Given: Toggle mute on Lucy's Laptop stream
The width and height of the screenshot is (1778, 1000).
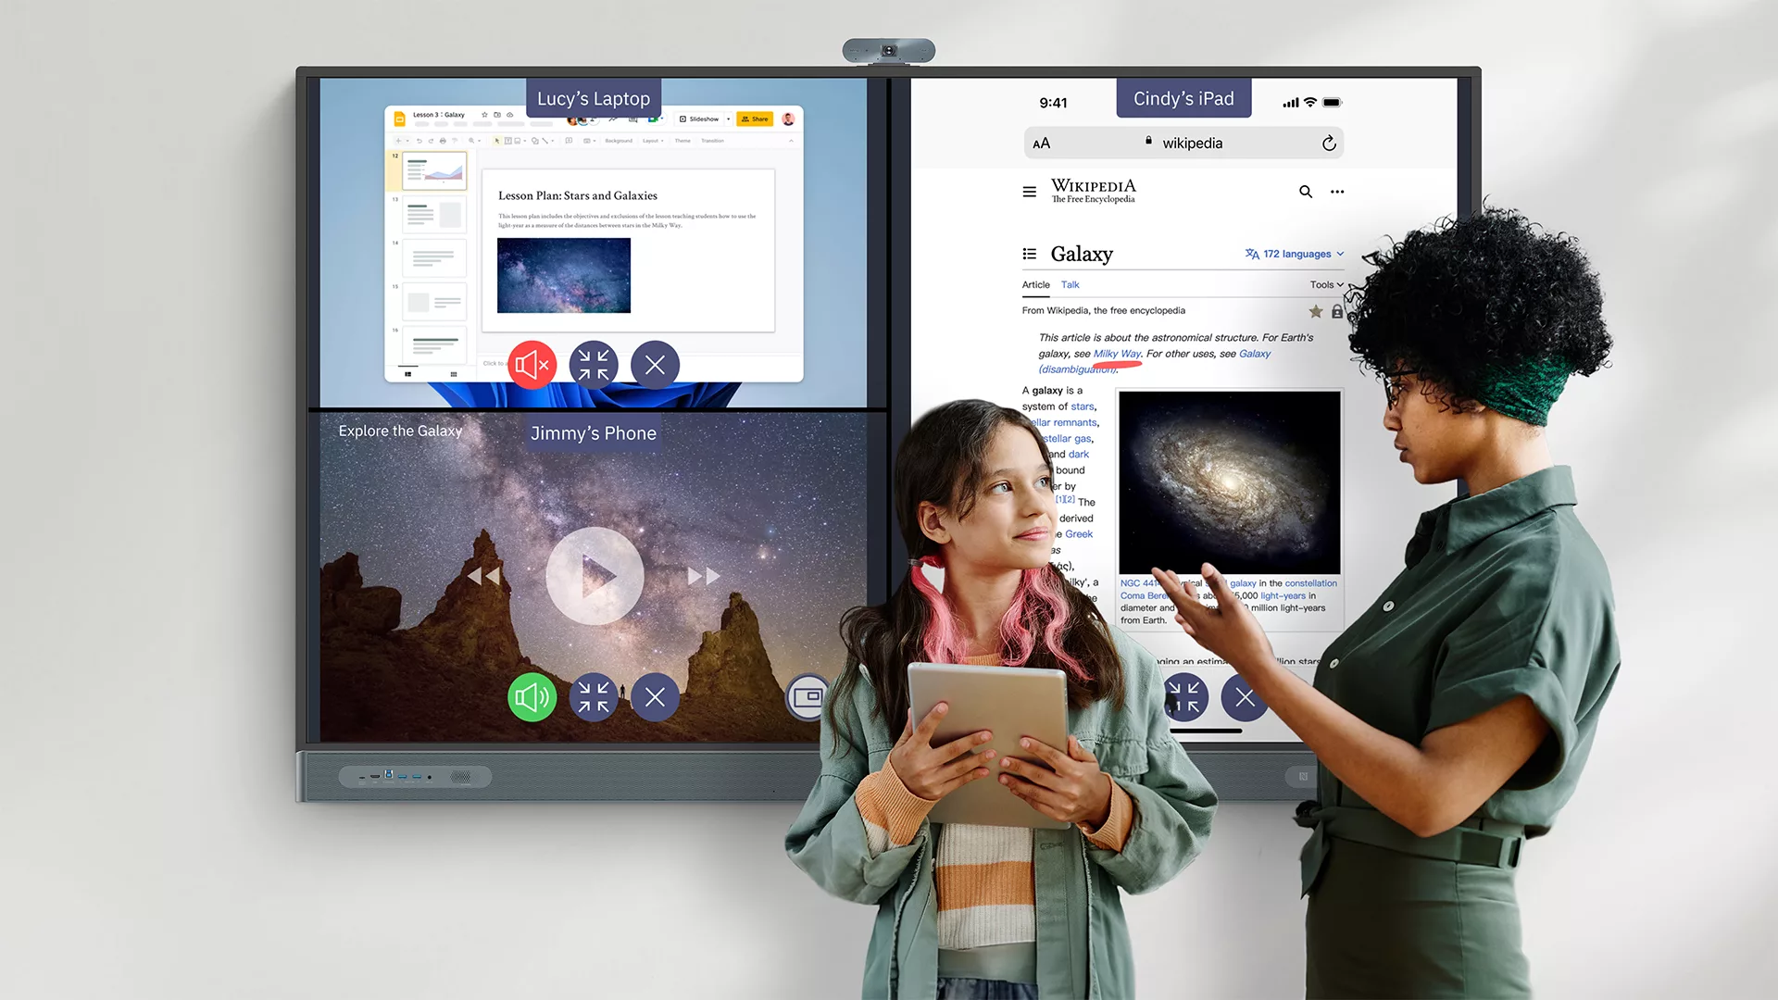Looking at the screenshot, I should [x=532, y=364].
